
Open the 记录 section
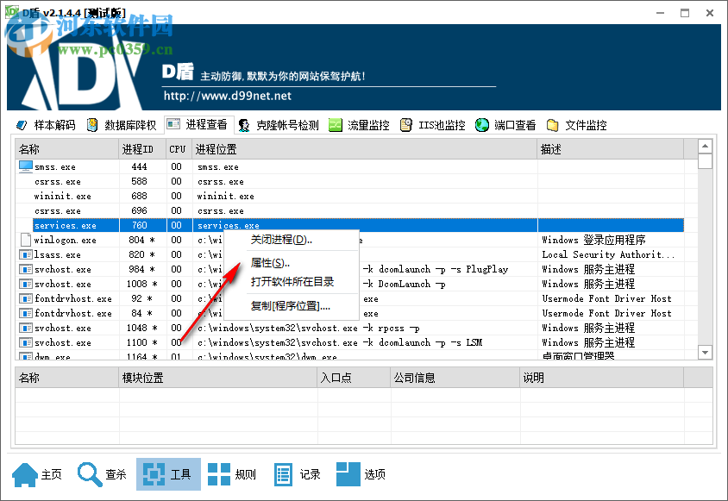(297, 474)
